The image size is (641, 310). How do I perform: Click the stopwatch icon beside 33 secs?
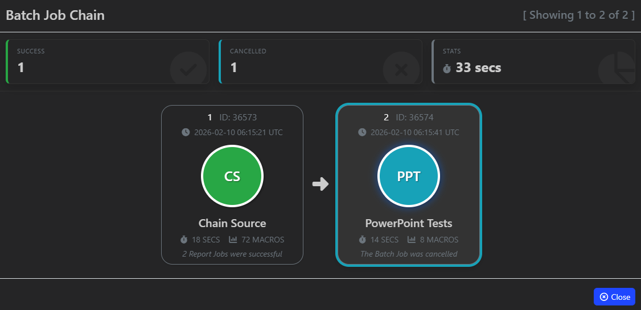pos(447,68)
